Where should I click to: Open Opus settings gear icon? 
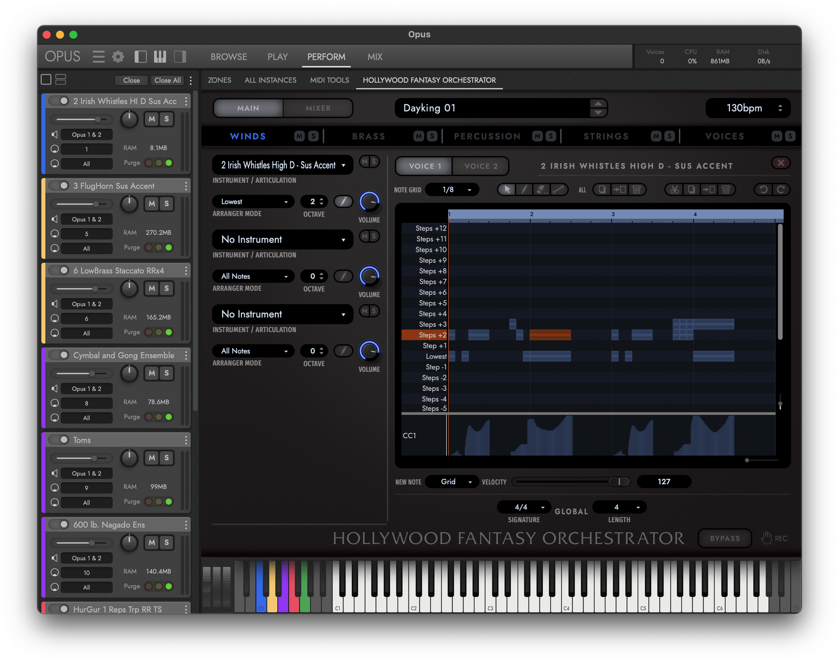coord(119,57)
